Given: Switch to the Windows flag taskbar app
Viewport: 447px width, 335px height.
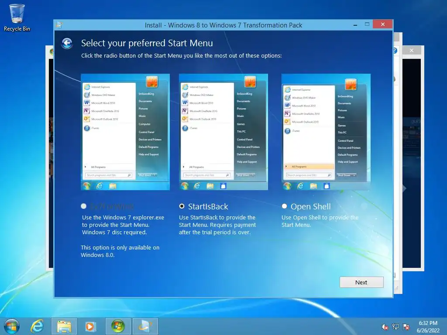Looking at the screenshot, I should click(118, 326).
